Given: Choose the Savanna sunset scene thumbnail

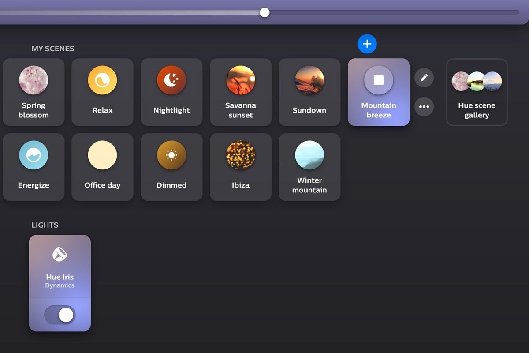Looking at the screenshot, I should [x=241, y=80].
